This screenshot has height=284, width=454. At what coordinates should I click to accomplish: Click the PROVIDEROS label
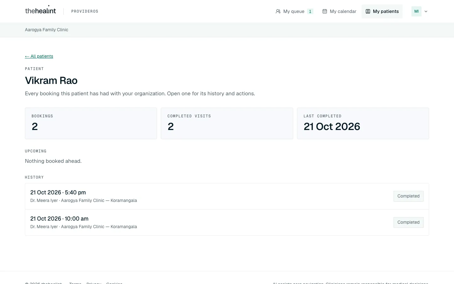coord(85,11)
